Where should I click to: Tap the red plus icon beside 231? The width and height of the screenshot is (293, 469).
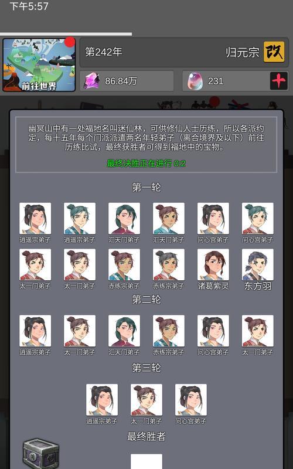click(x=279, y=81)
